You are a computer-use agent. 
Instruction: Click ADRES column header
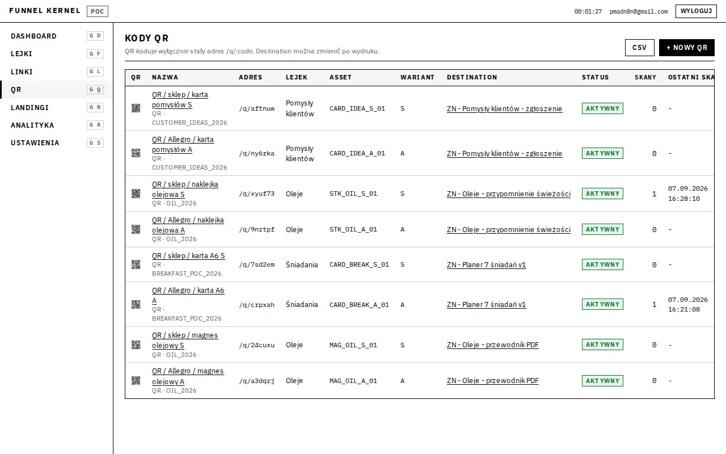tap(251, 77)
